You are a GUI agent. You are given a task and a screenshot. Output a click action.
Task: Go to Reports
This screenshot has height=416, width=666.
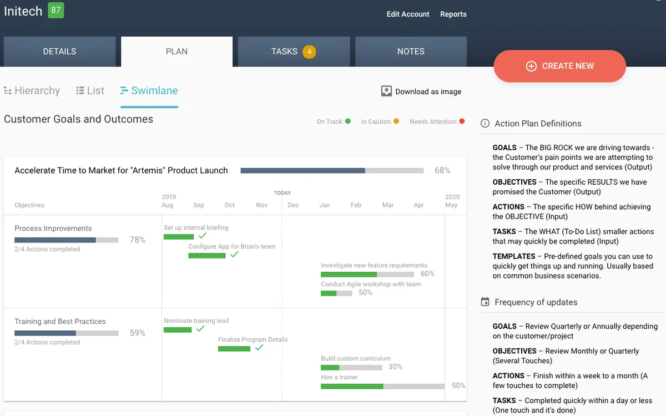[x=453, y=14]
